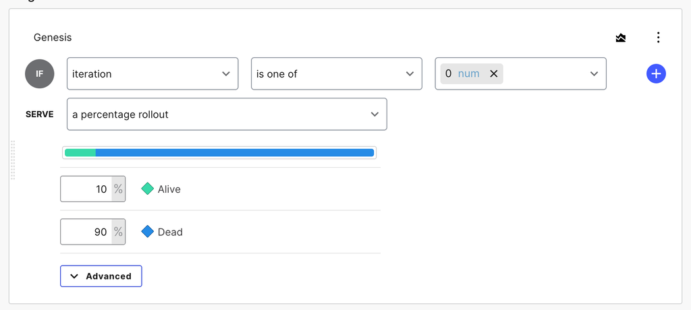
Task: Click the green Alive diamond icon
Action: click(148, 189)
